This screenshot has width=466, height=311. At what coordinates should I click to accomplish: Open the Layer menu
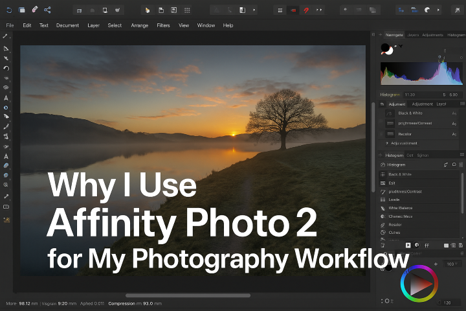(93, 25)
